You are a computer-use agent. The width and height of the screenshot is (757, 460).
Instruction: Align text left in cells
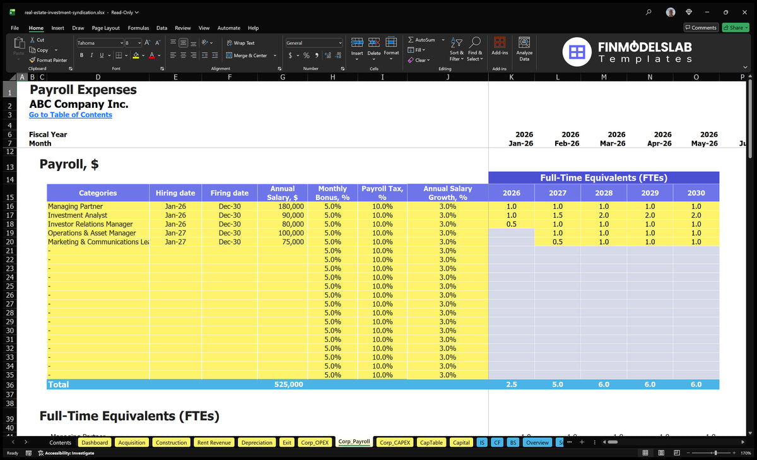[173, 56]
